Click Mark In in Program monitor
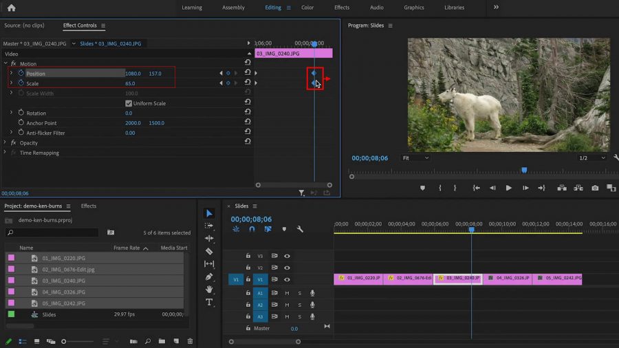619x348 pixels. point(439,188)
